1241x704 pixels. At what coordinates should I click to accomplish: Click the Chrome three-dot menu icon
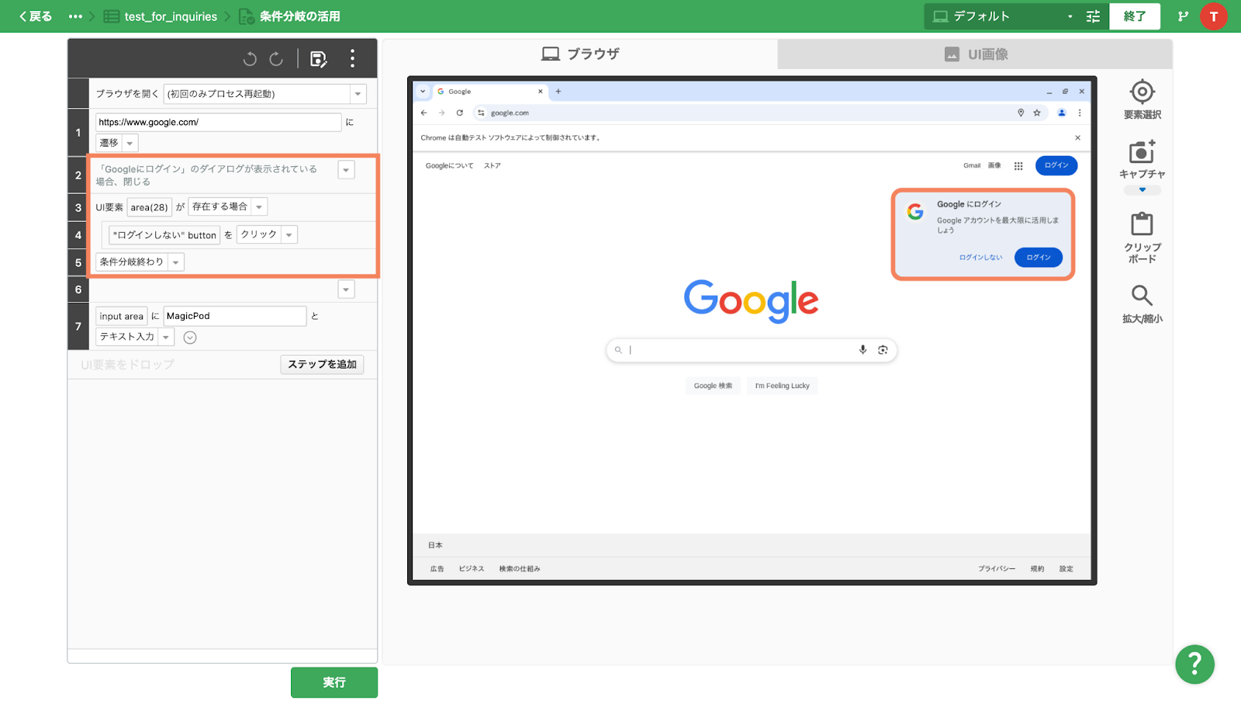pos(1080,113)
